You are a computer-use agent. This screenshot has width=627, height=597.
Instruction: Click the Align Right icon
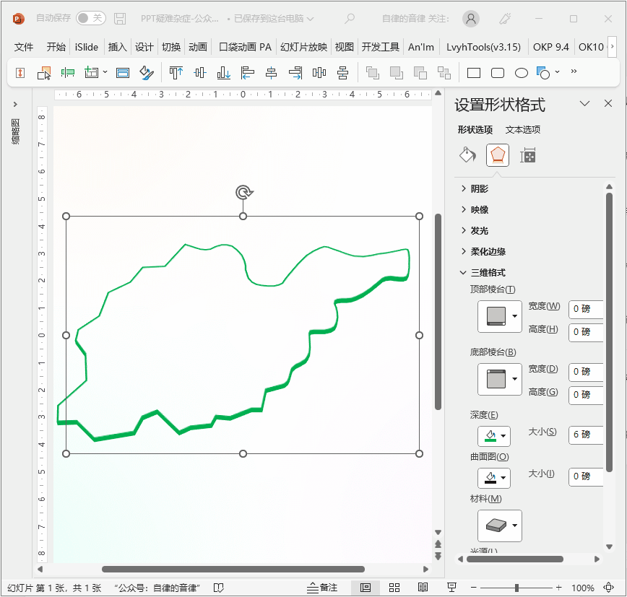click(295, 73)
